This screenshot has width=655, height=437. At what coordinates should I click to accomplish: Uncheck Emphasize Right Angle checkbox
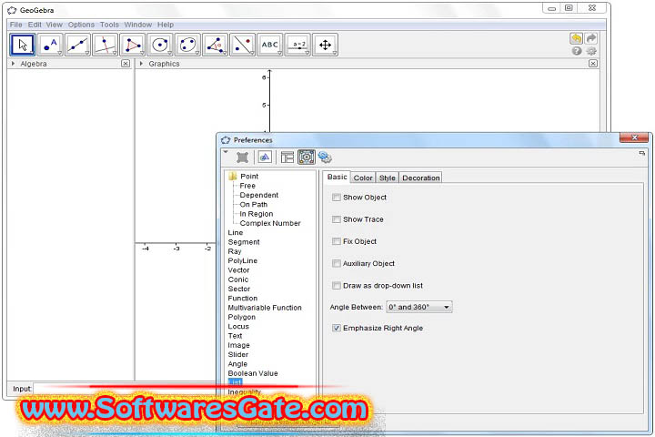pos(337,329)
